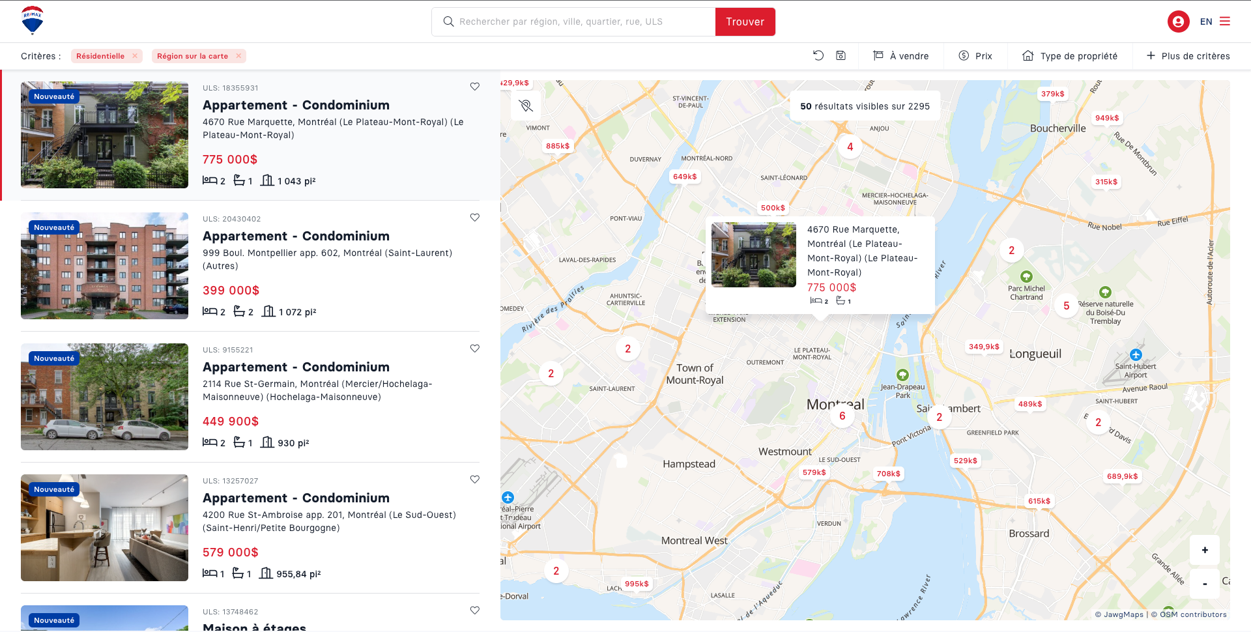This screenshot has height=632, width=1251.
Task: Click the map cluster marker 5
Action: (1066, 306)
